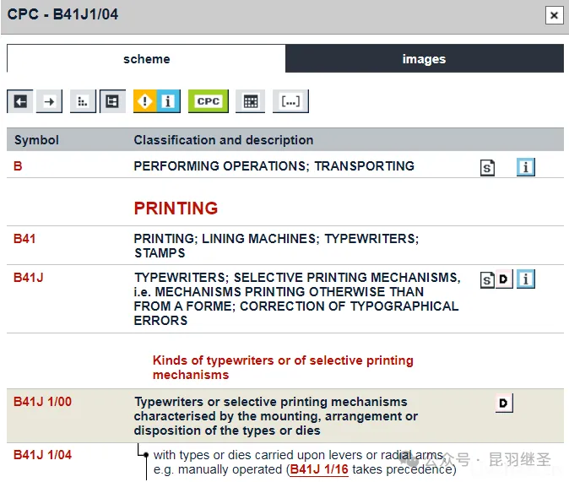Toggle the orange warning notes icon
This screenshot has width=569, height=482.
point(145,101)
